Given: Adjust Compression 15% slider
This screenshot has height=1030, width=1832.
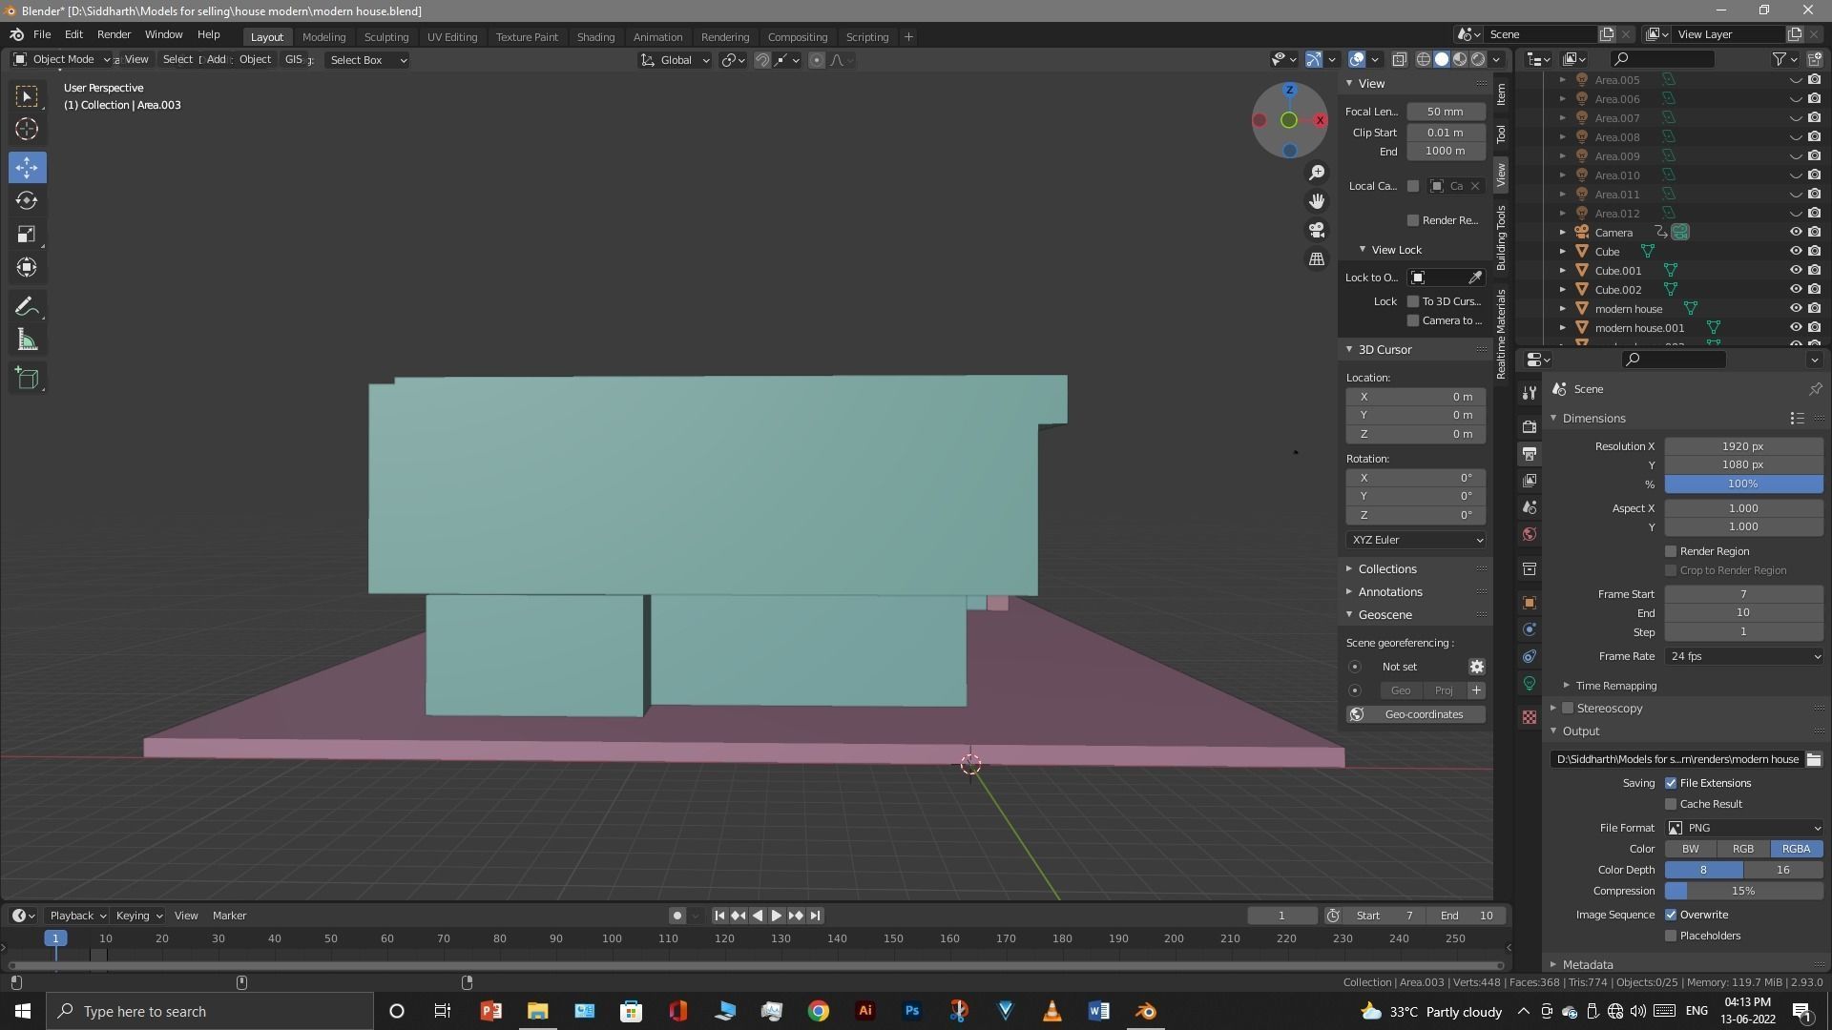Looking at the screenshot, I should [1744, 891].
